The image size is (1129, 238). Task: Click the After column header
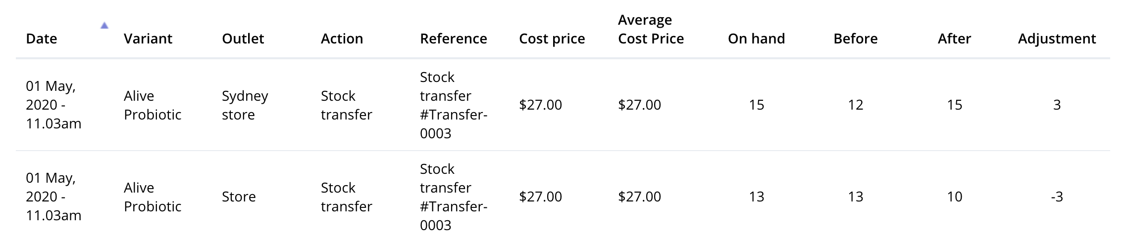tap(954, 39)
